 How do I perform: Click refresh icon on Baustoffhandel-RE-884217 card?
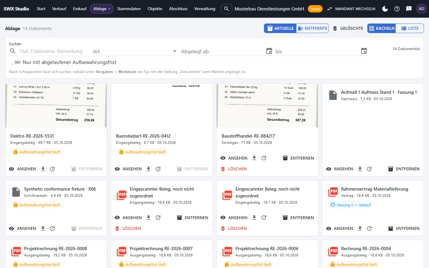264,158
